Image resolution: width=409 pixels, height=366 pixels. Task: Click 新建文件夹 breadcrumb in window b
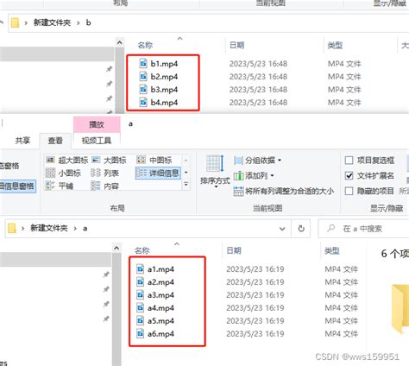click(x=52, y=22)
